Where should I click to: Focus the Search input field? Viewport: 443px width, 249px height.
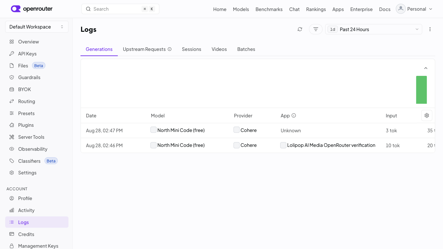(120, 9)
